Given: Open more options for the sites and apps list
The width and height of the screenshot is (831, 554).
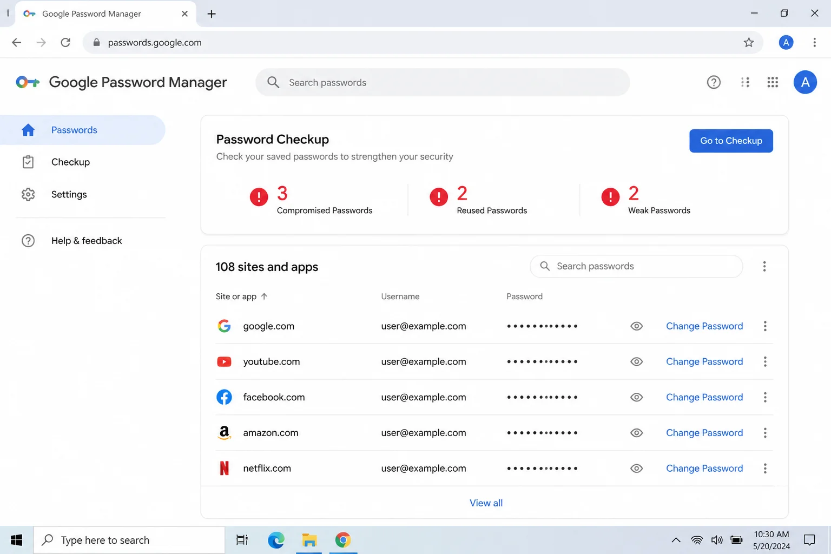Looking at the screenshot, I should pos(764,266).
